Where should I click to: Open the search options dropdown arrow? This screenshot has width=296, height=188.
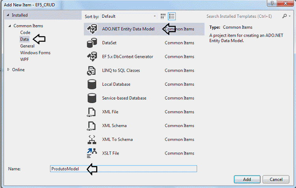290,16
